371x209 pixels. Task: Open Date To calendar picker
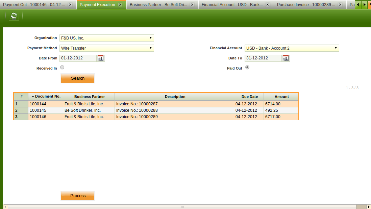tap(286, 58)
